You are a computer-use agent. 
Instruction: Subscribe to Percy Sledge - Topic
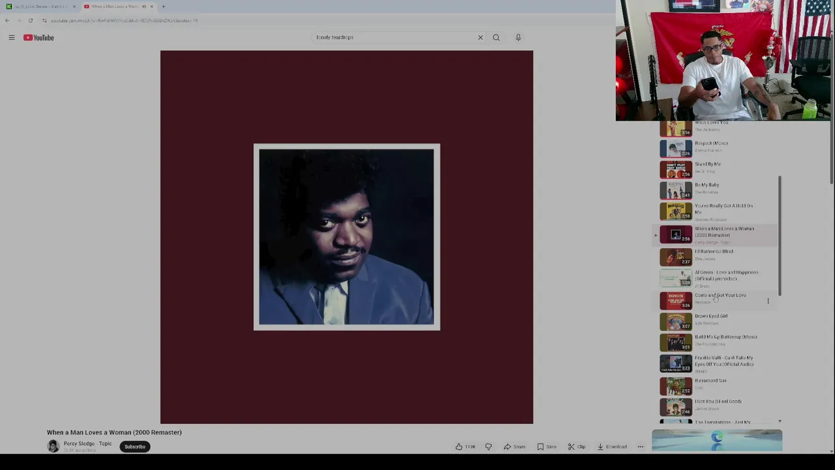(x=135, y=446)
